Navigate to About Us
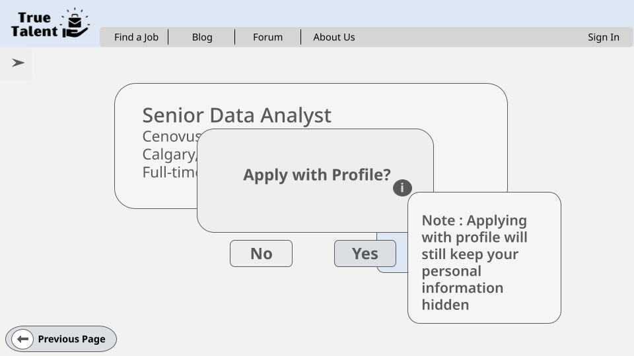Screen dimensions: 634x356 334,37
